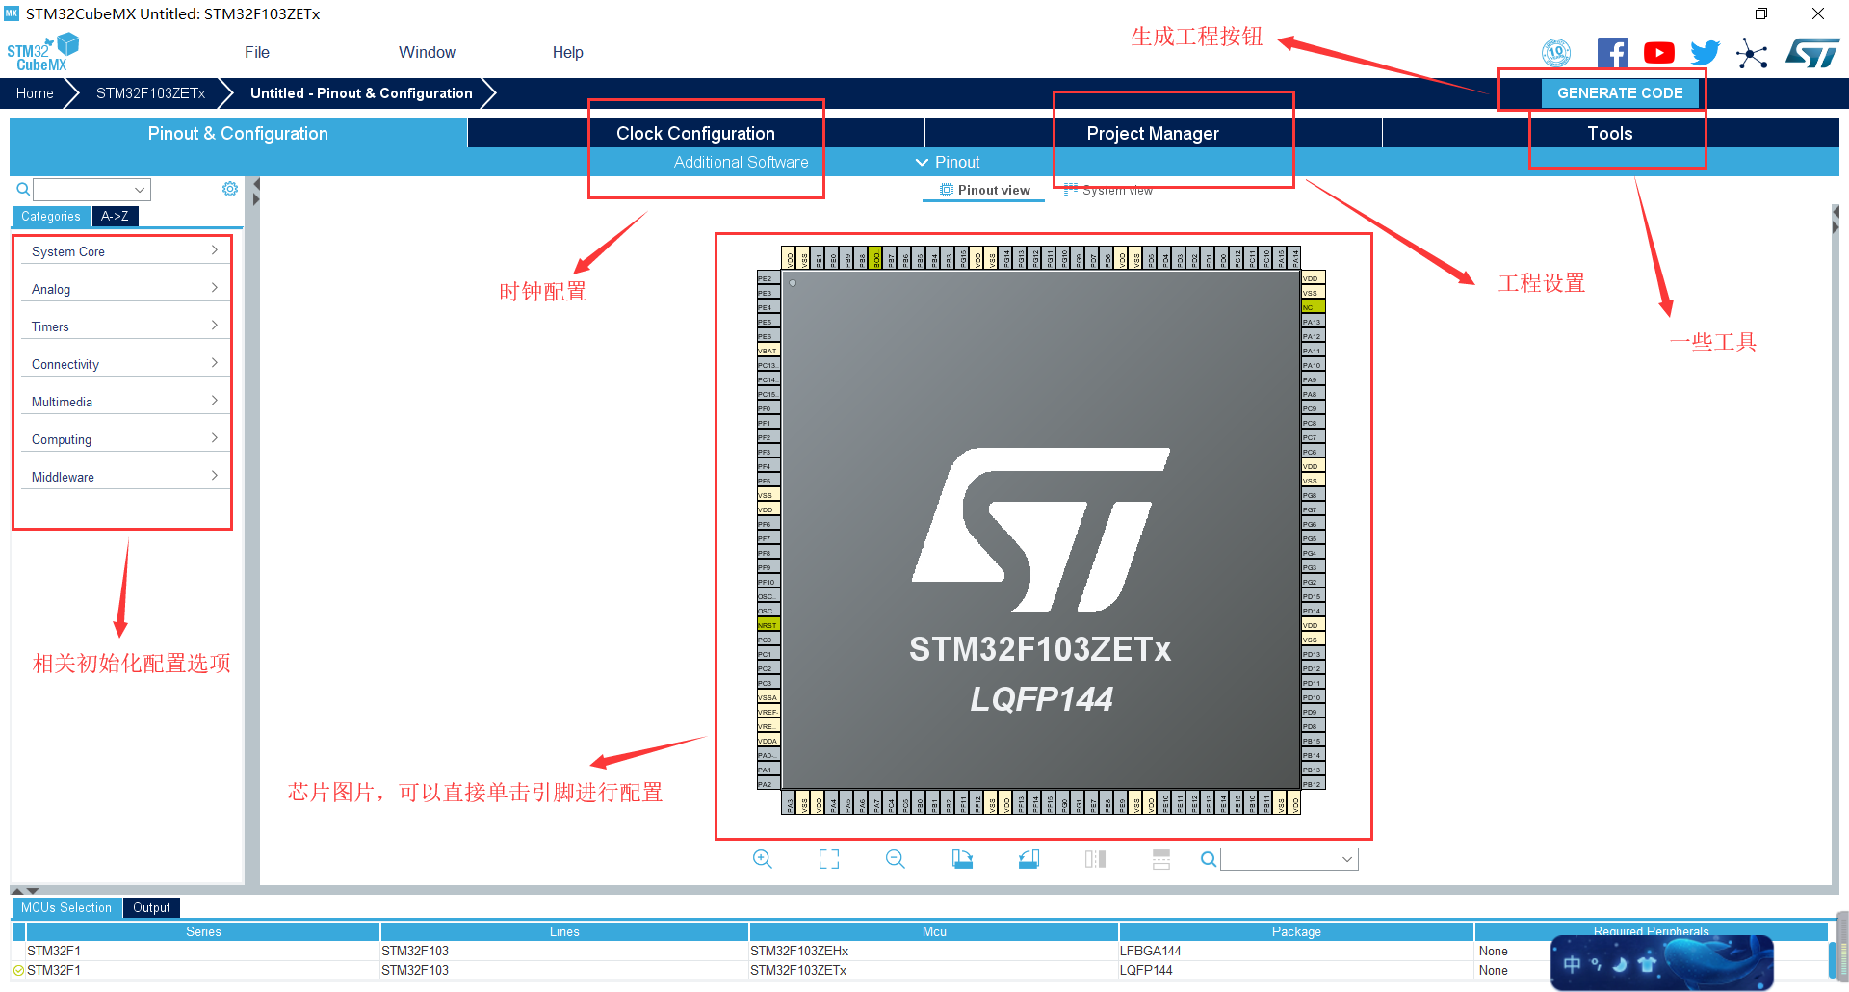Expand the Analog category

click(x=125, y=289)
